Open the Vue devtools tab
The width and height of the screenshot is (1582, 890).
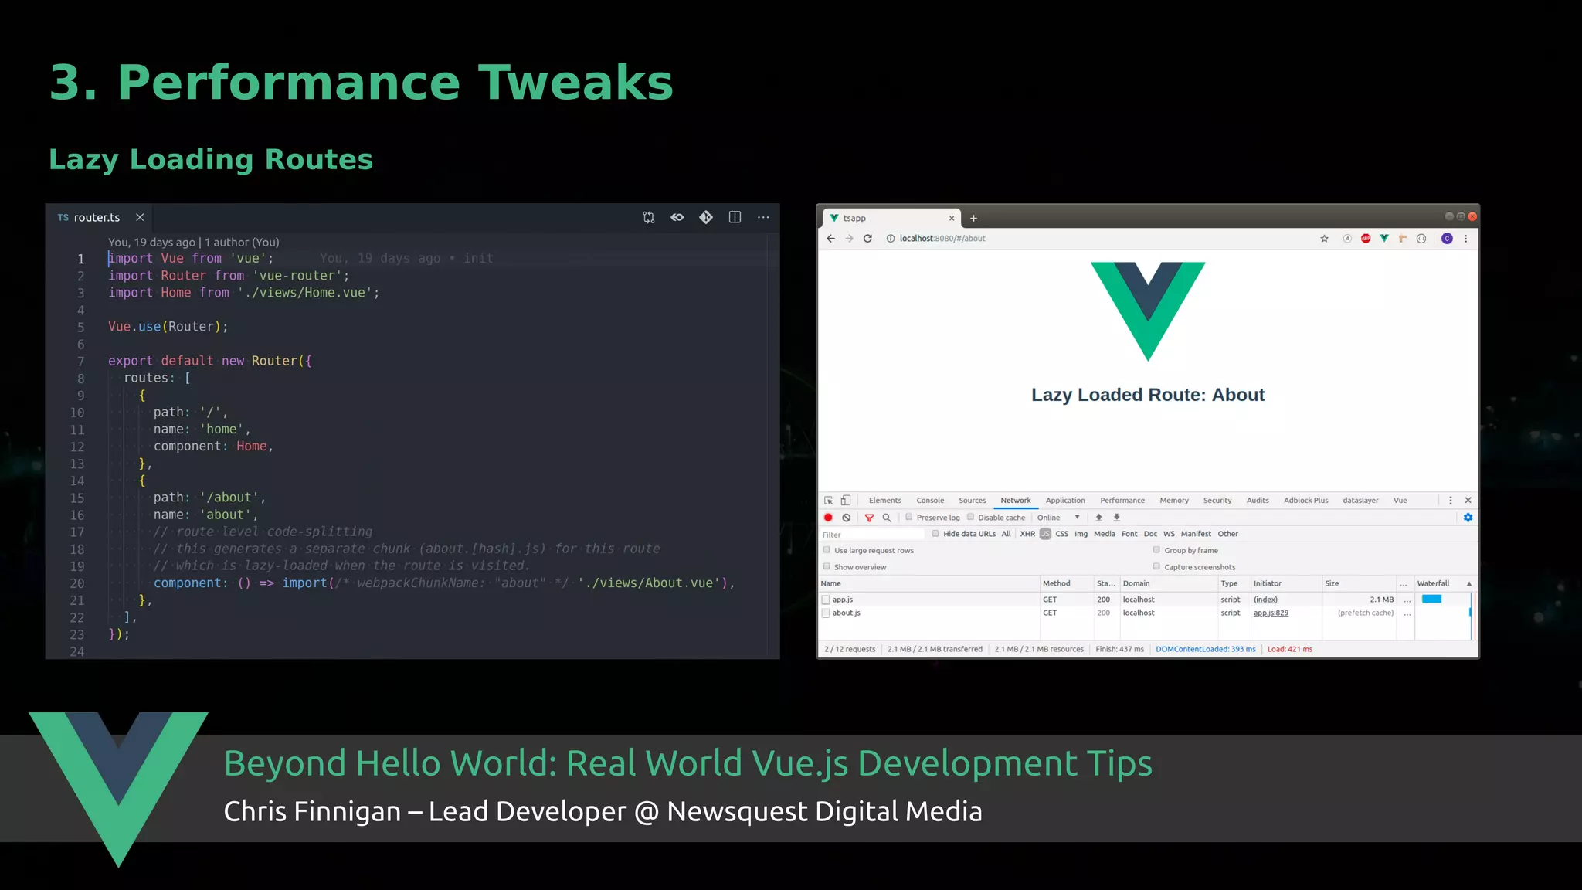click(x=1400, y=501)
